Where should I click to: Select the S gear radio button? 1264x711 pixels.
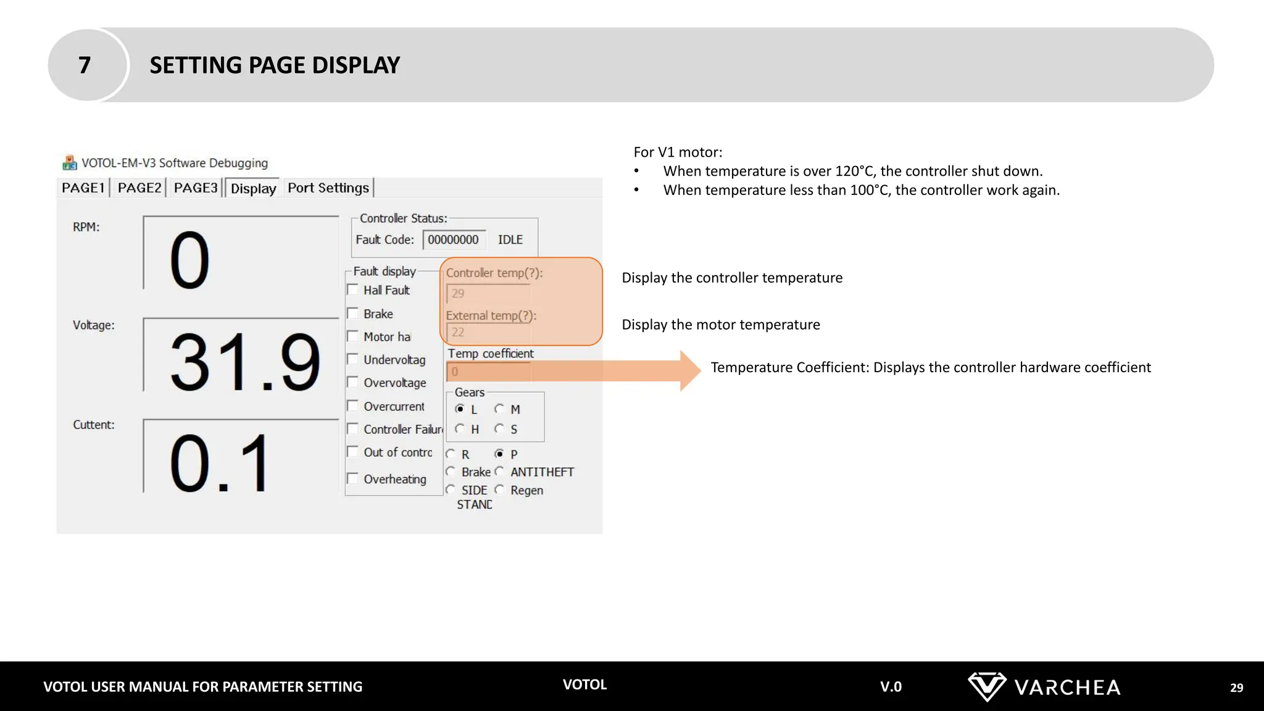click(499, 428)
